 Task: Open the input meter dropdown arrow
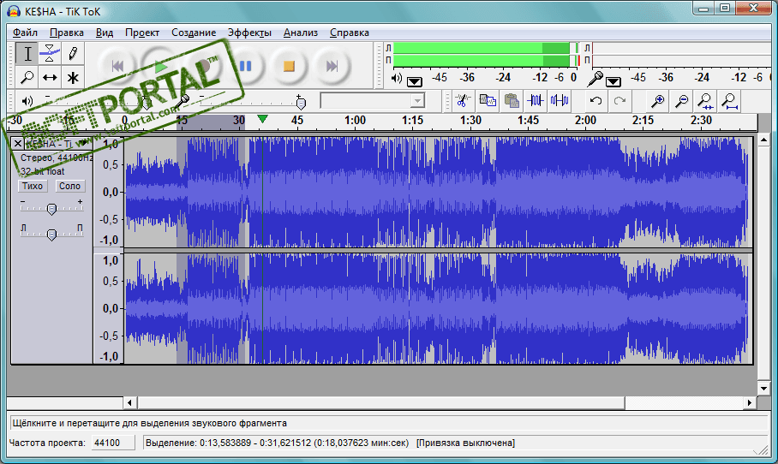pyautogui.click(x=613, y=81)
